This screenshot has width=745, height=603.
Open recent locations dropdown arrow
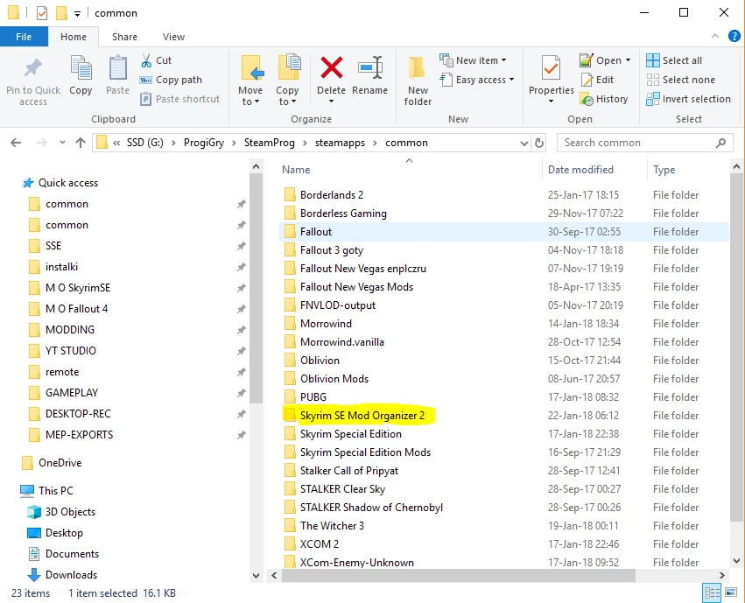62,143
